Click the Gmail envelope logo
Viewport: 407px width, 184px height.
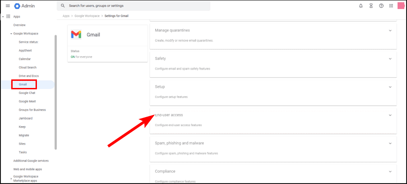[x=76, y=35]
